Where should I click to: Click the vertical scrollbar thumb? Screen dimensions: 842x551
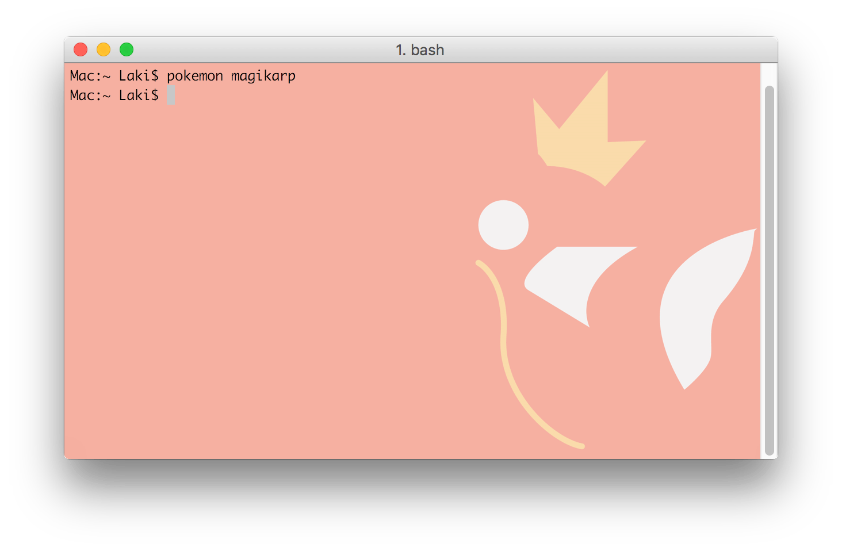click(770, 270)
